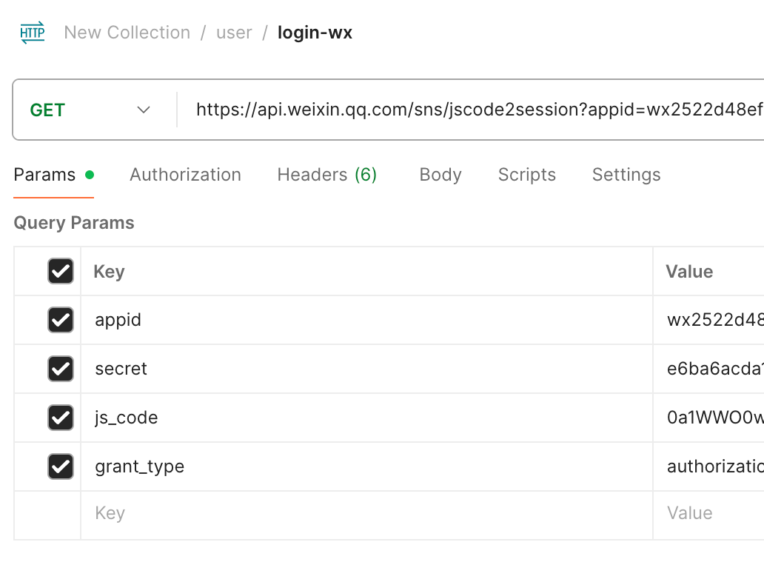Navigate to the user folder breadcrumb
The image size is (764, 582).
234,33
